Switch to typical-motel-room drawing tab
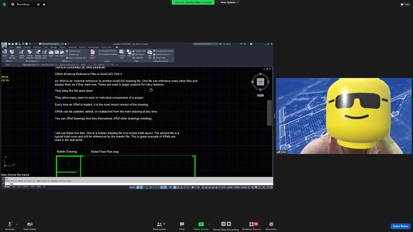The height and width of the screenshot is (232, 413). pyautogui.click(x=67, y=65)
